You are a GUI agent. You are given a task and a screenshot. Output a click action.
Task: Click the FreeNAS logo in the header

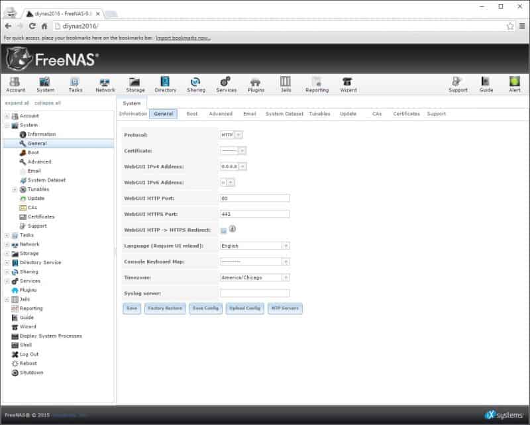pyautogui.click(x=52, y=59)
